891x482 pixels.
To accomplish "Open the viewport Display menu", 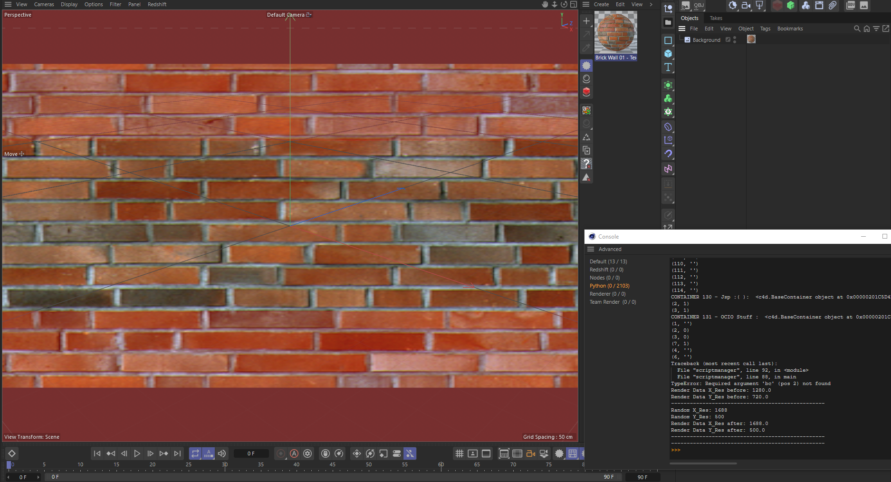I will coord(69,4).
